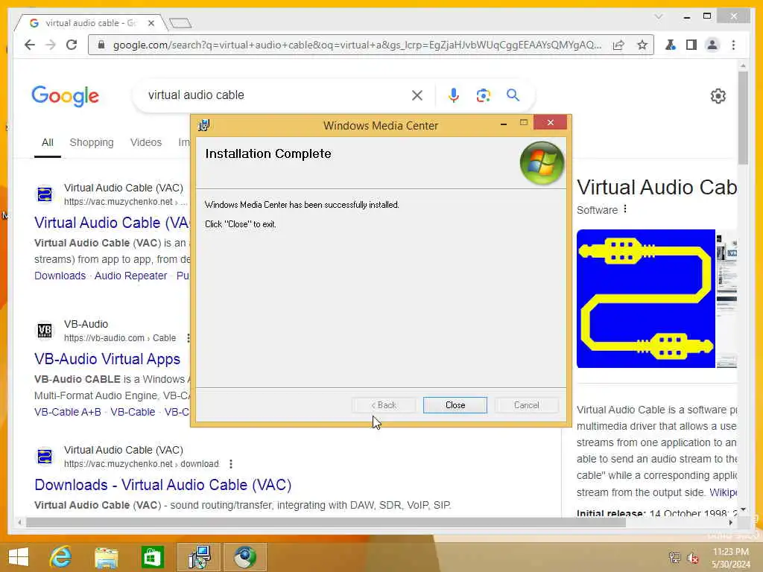Go forward in Chrome browser
The width and height of the screenshot is (763, 572).
pyautogui.click(x=51, y=45)
